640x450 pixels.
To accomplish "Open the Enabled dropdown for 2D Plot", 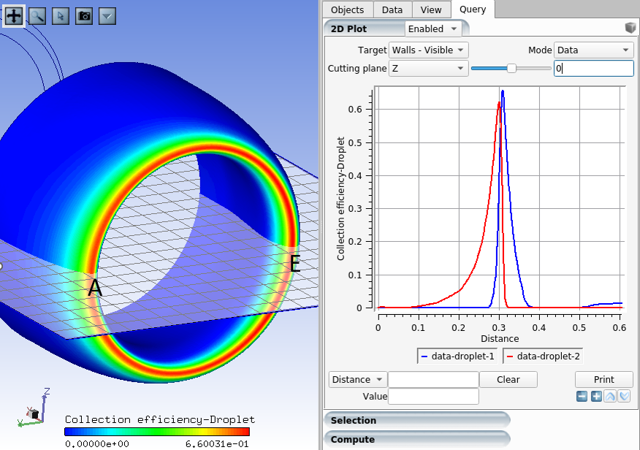I will tap(433, 28).
